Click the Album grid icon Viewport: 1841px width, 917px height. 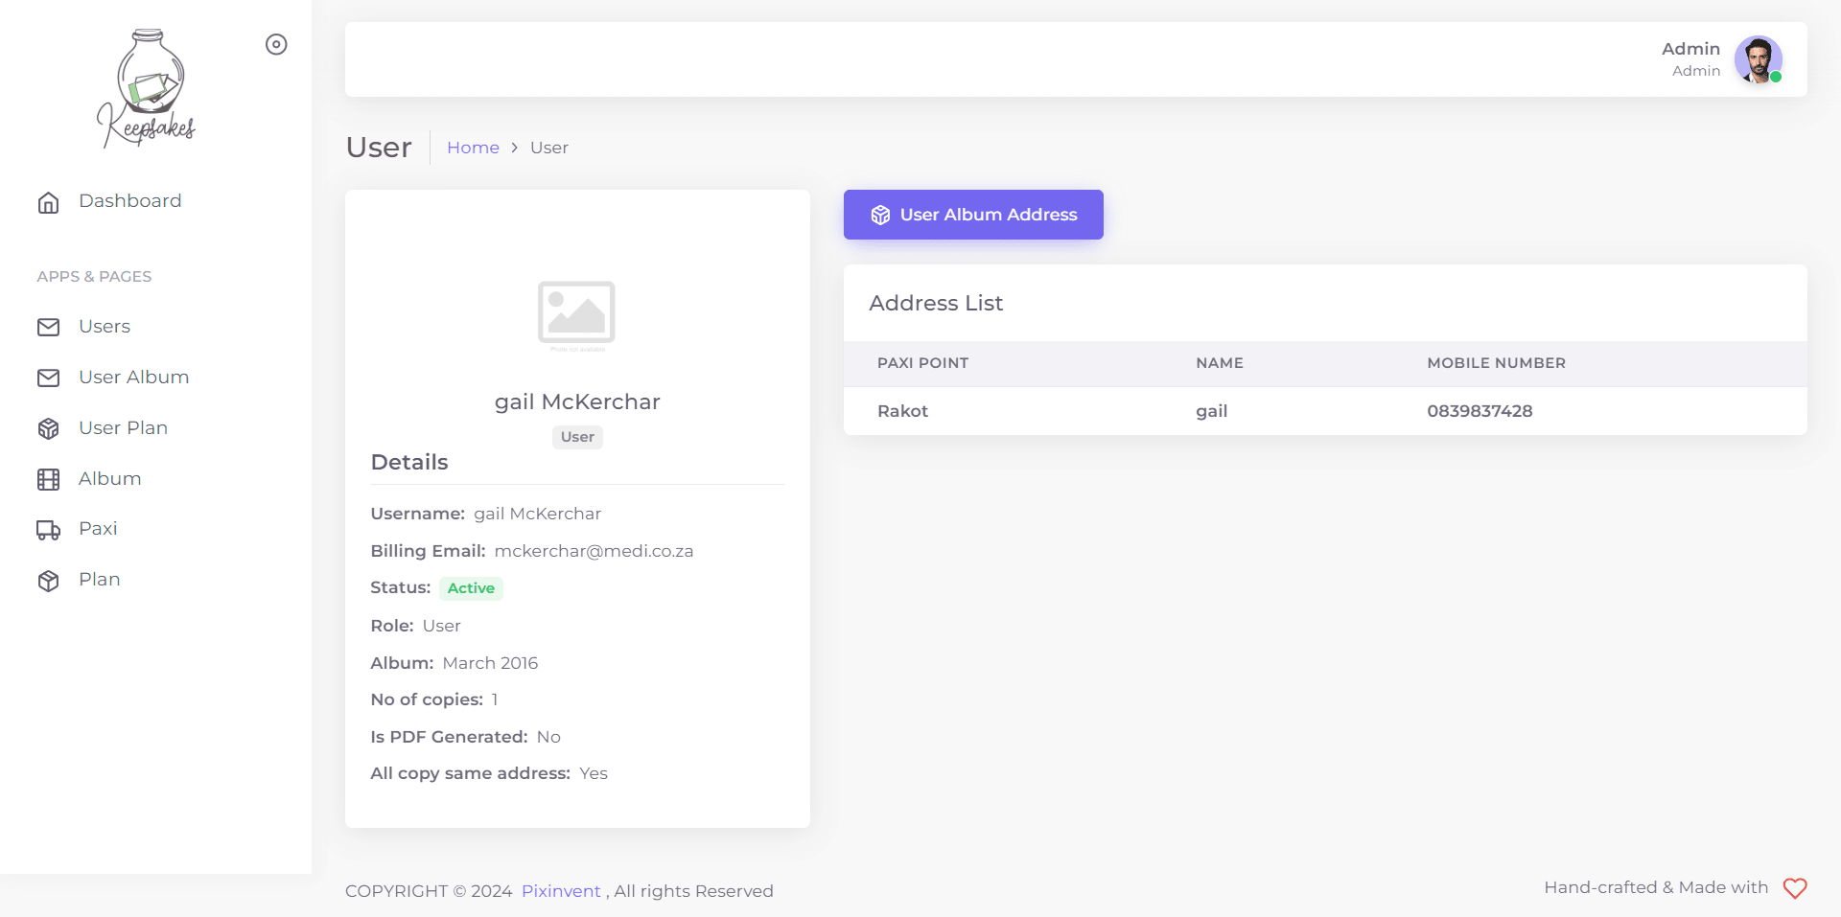coord(48,480)
